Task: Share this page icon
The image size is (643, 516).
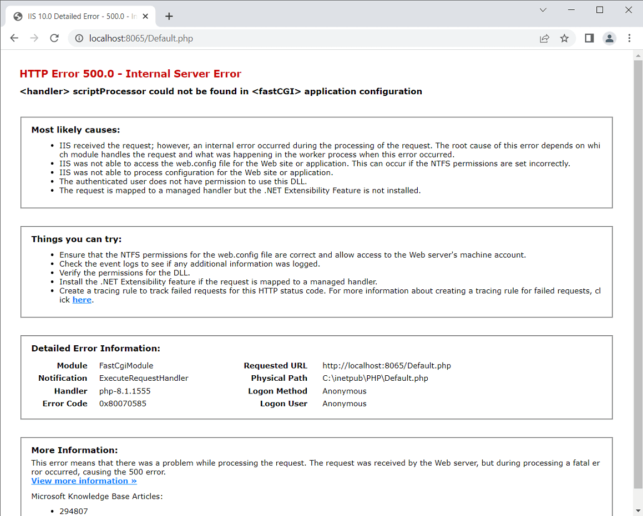Action: tap(544, 38)
